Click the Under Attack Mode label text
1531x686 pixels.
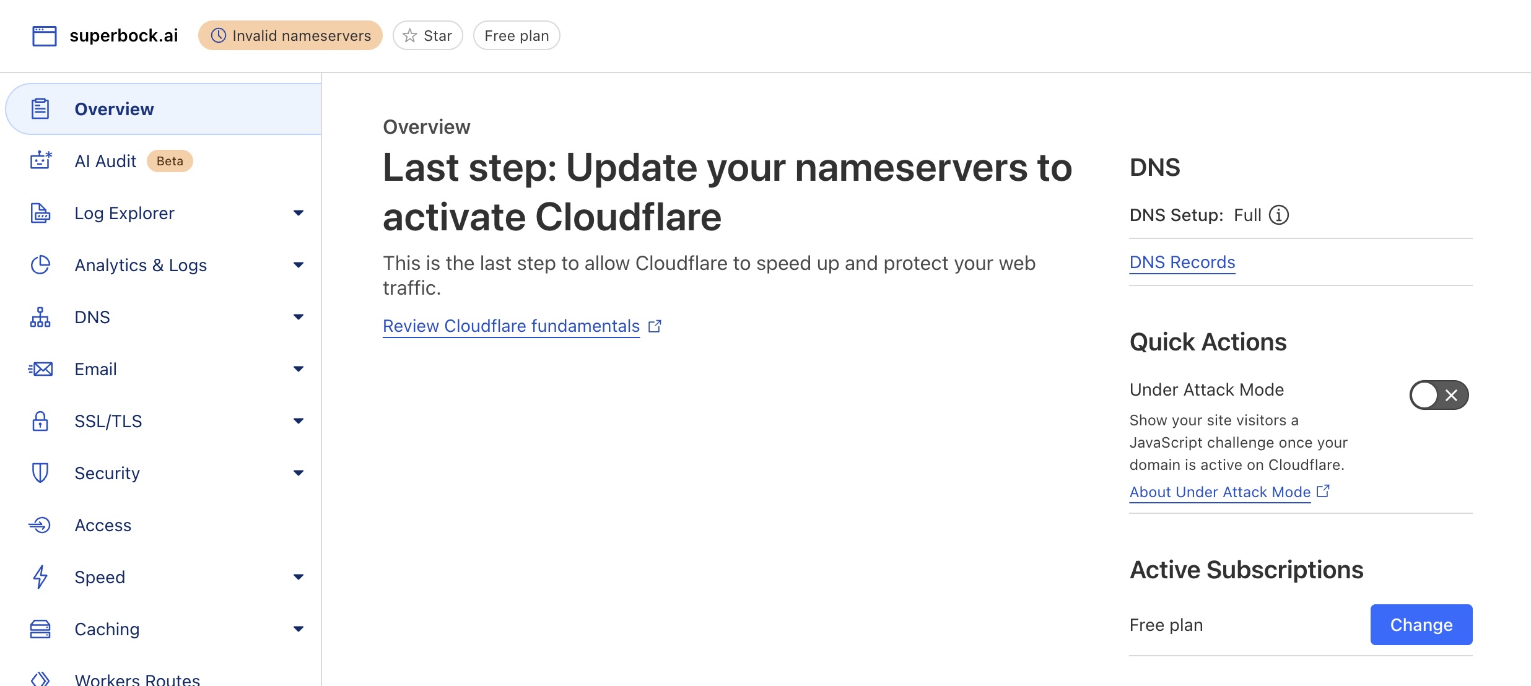pyautogui.click(x=1207, y=389)
